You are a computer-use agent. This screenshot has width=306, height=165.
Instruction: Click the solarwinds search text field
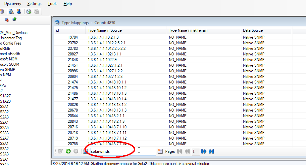pos(123,151)
